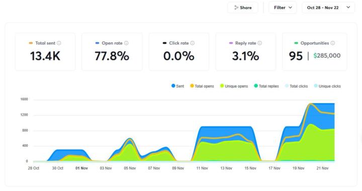Click the black marker beside Click rate
362x191 pixels.
coord(164,43)
